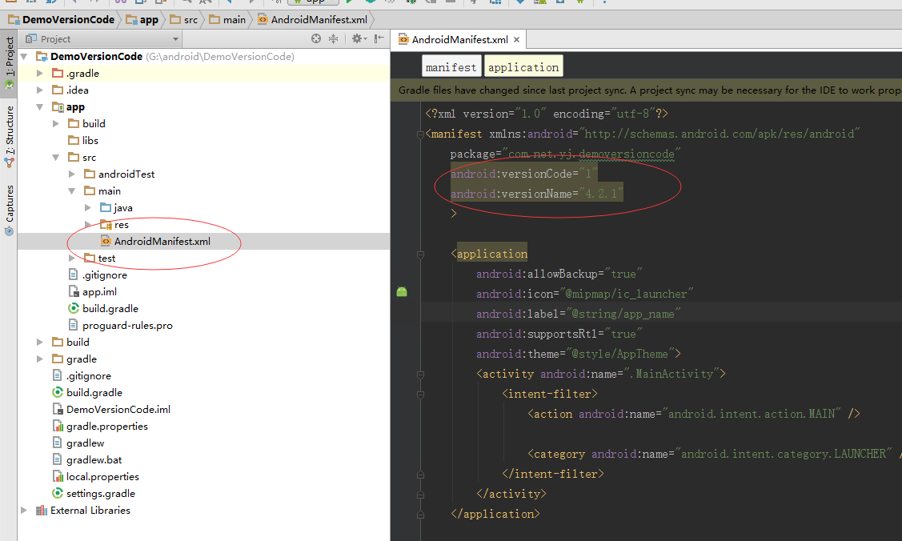Image resolution: width=902 pixels, height=541 pixels.
Task: Expand the androidTest folder arrow
Action: (72, 174)
